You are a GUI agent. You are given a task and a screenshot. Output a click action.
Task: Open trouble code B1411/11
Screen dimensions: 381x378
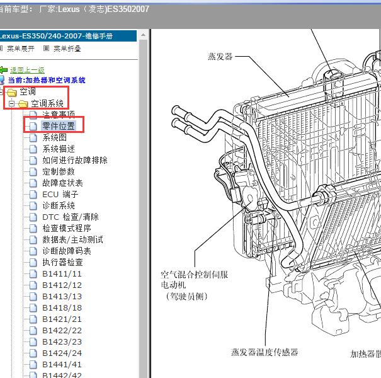point(62,274)
